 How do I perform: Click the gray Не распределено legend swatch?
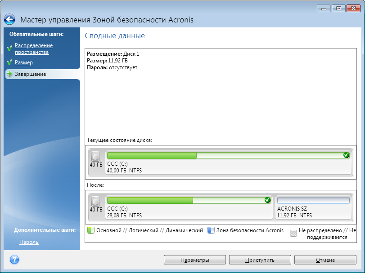tap(293, 233)
